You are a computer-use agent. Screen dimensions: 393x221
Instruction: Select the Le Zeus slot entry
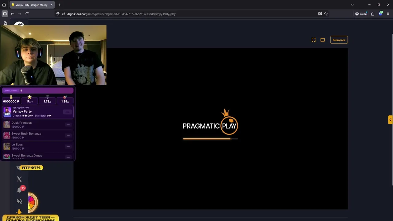point(38,146)
